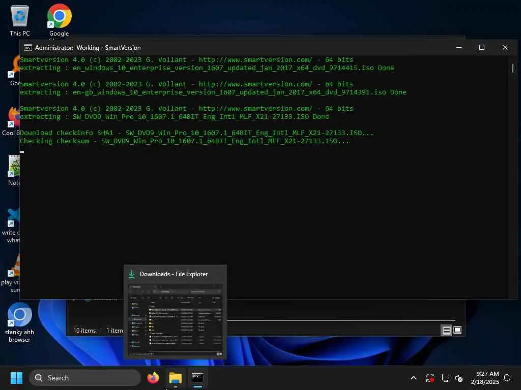Viewport: 521px width, 390px height.
Task: Maximize the SmartVersion console window
Action: pos(481,47)
